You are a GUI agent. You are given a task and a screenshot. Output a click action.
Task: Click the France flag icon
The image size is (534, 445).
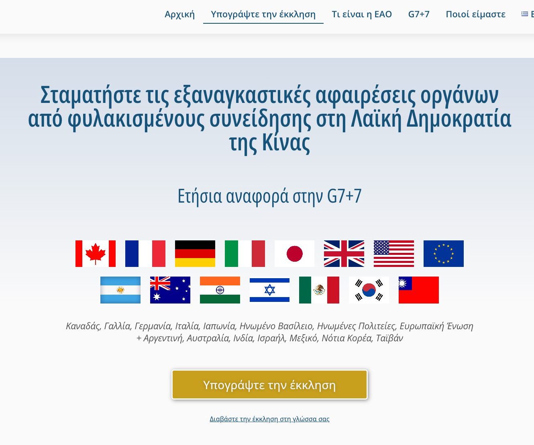pyautogui.click(x=145, y=254)
